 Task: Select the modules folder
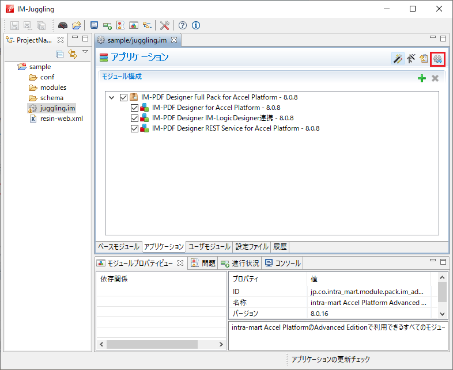(53, 87)
